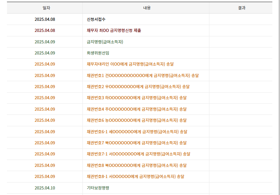Click the 채권번호2 우OOO 송달 entry
Viewport: 280px width, 195px height.
pyautogui.click(x=138, y=87)
